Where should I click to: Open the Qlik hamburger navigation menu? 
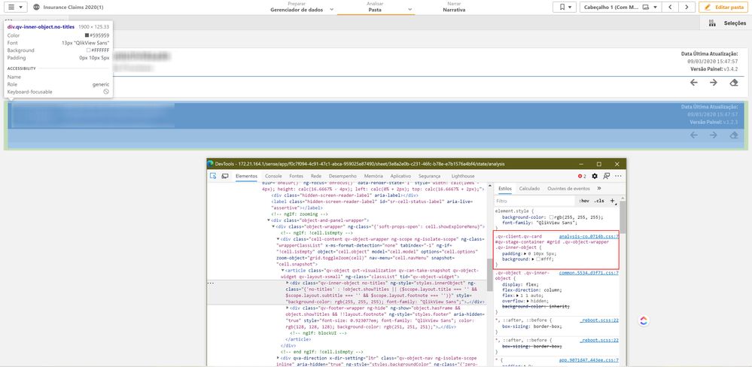point(15,8)
